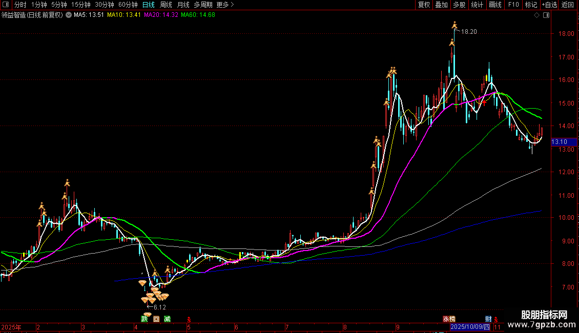
Task: Open the F10 company info
Action: [513, 5]
